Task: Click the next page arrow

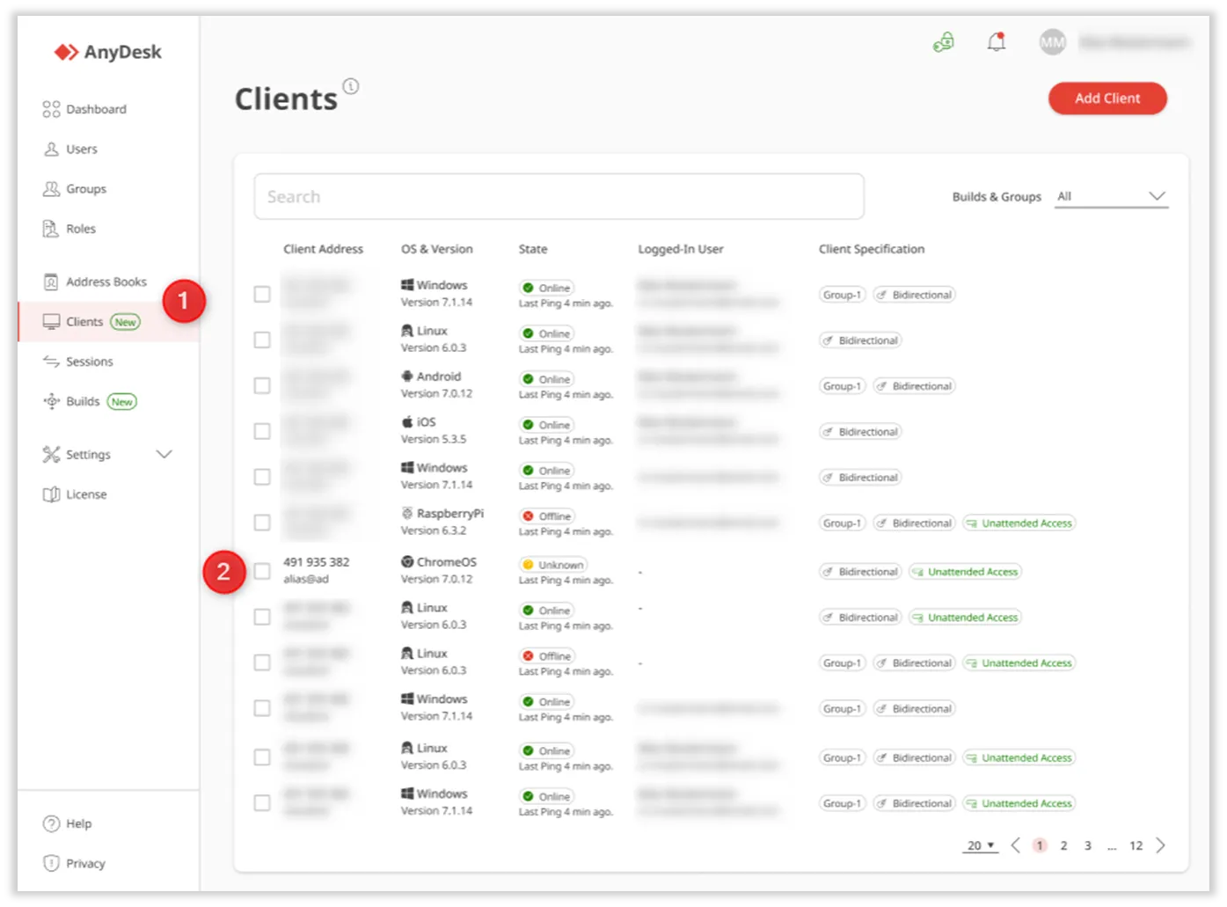Action: tap(1160, 845)
